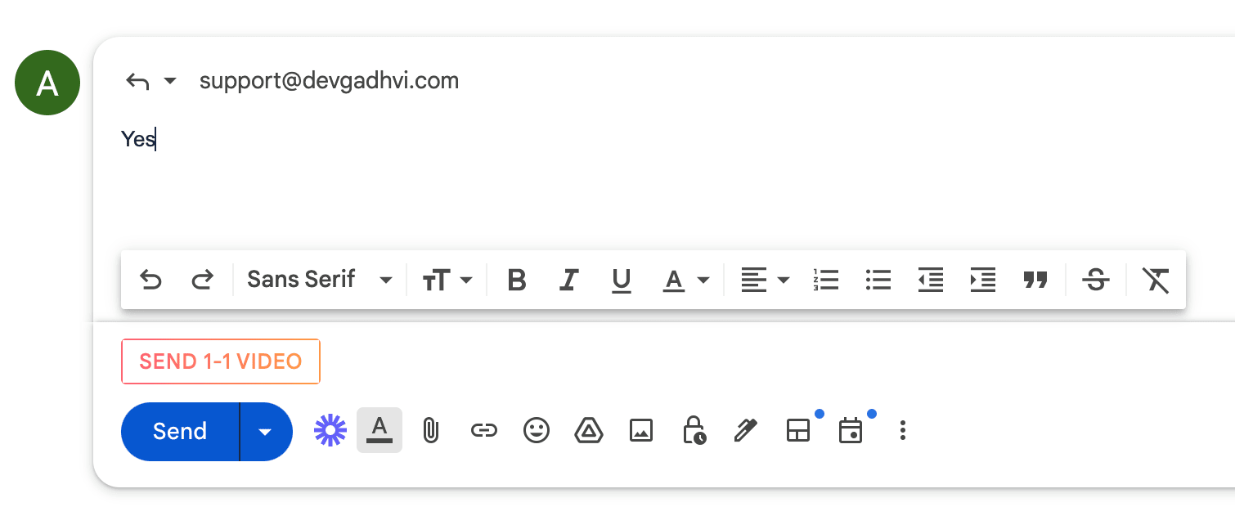Open the emoji picker smiley icon
The height and width of the screenshot is (507, 1235).
point(537,430)
